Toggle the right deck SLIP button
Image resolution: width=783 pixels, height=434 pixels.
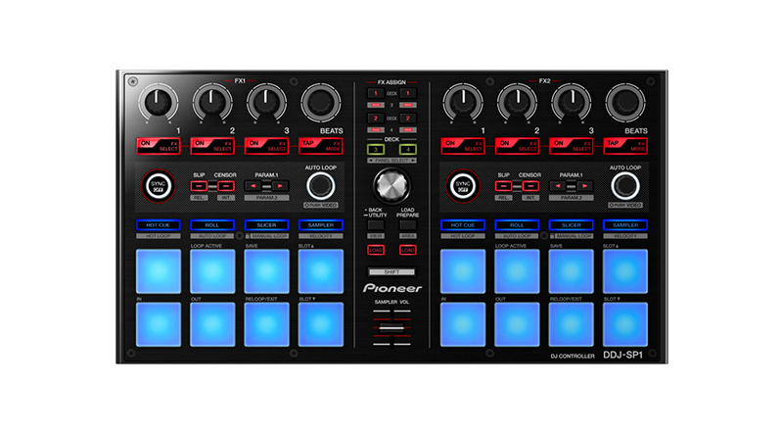point(503,186)
